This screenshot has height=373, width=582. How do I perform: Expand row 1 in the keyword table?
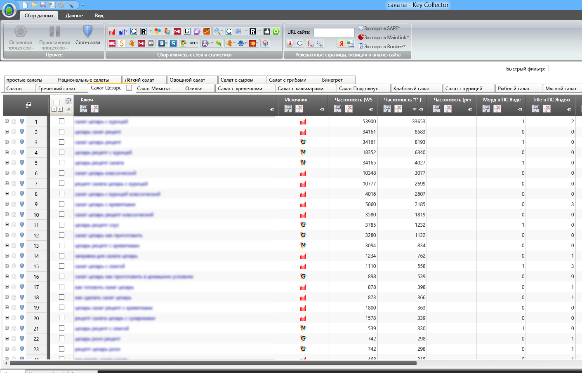coord(7,121)
